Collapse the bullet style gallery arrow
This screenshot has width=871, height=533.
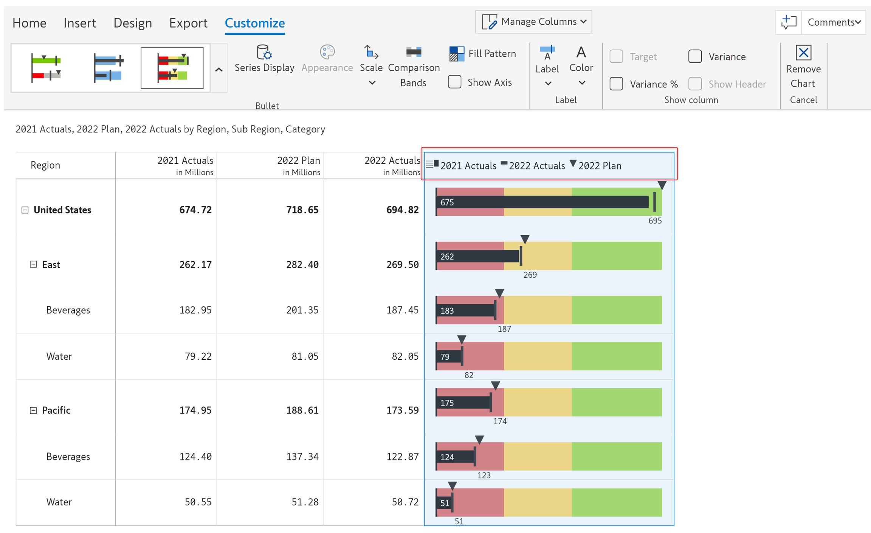tap(219, 70)
